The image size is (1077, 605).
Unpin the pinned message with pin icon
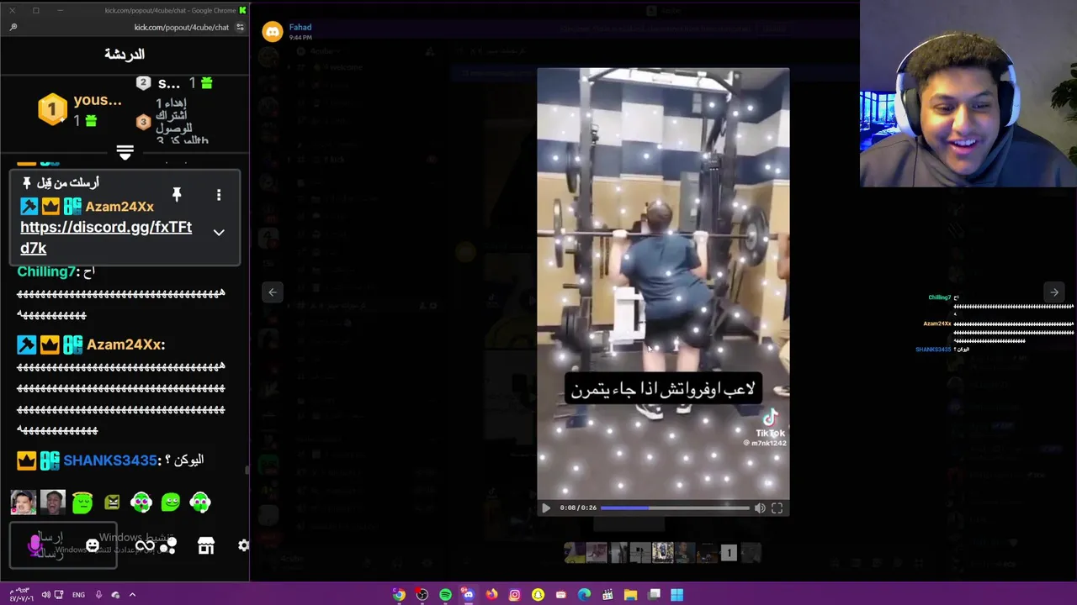coord(177,195)
